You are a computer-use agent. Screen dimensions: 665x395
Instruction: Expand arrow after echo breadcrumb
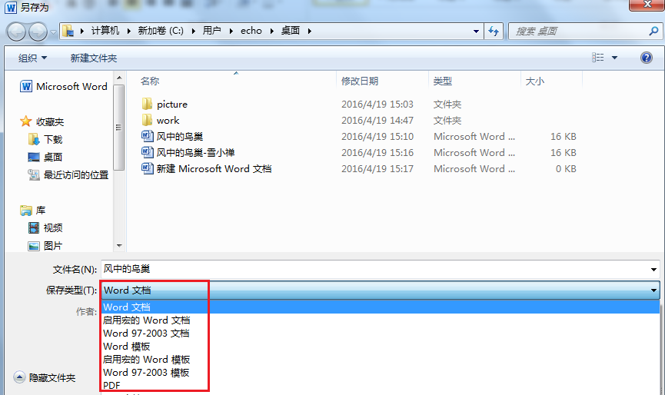pos(272,31)
